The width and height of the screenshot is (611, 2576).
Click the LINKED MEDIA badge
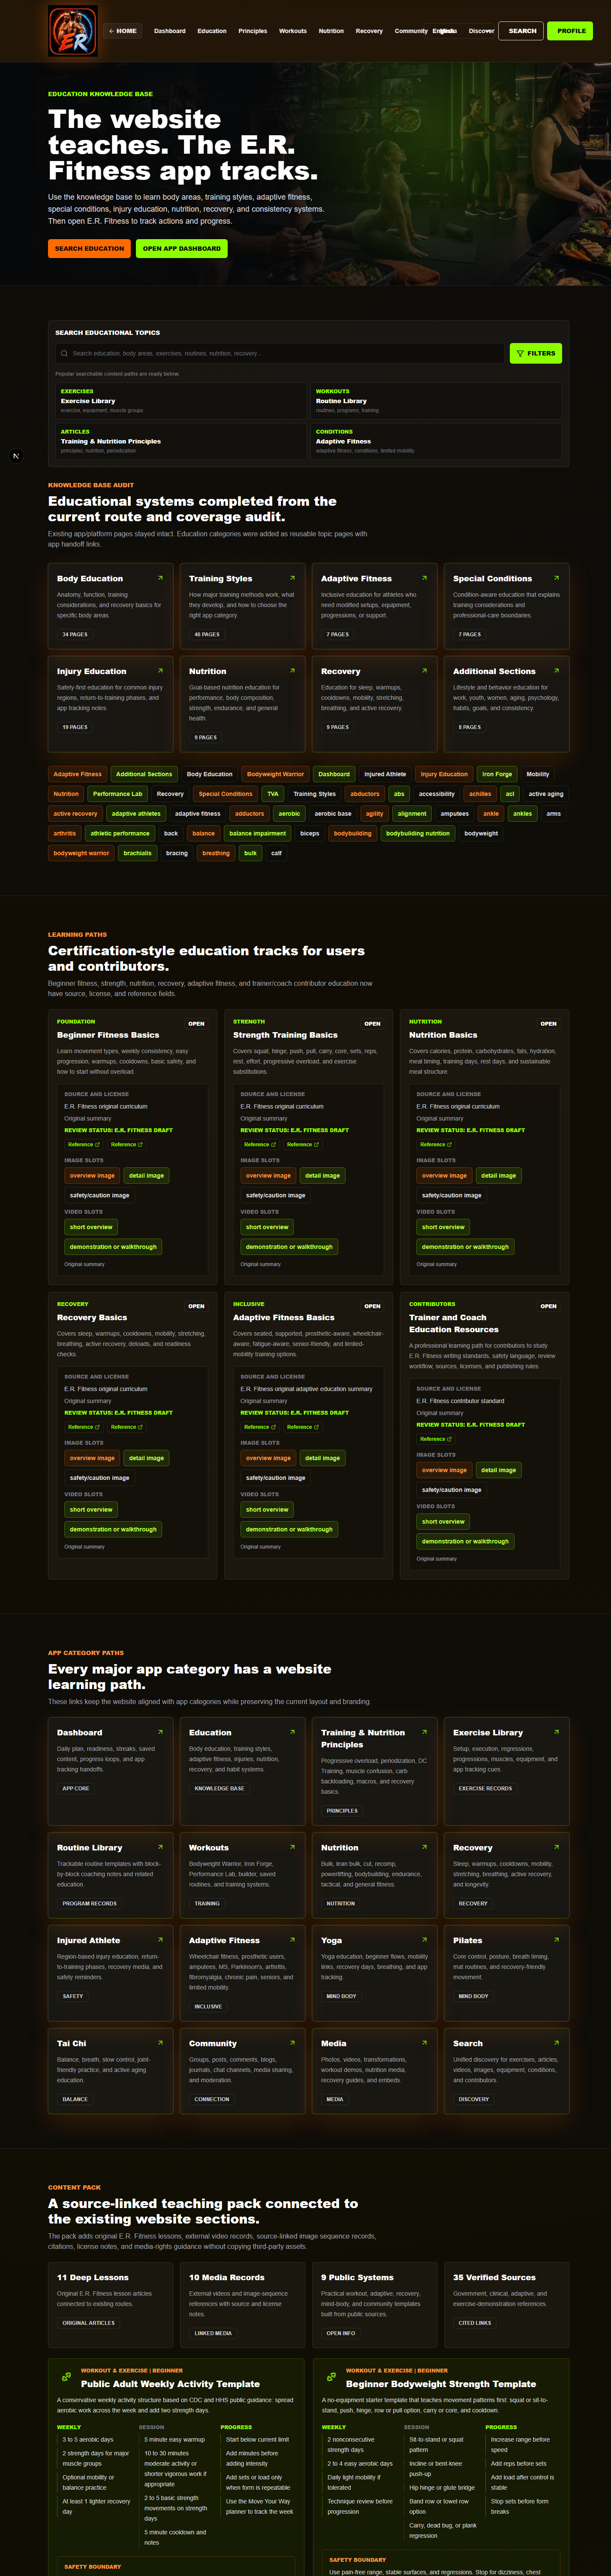(x=213, y=2332)
